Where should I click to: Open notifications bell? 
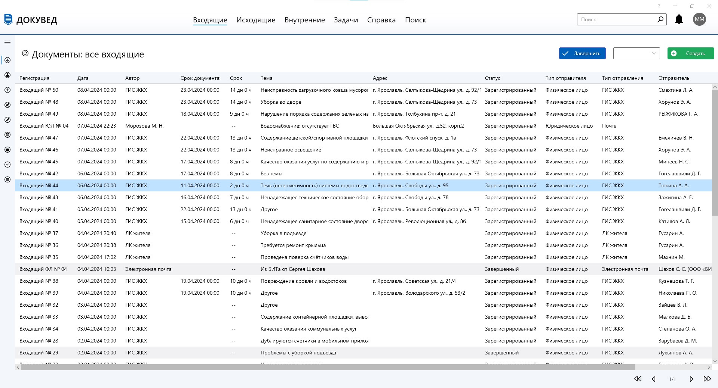coord(679,19)
